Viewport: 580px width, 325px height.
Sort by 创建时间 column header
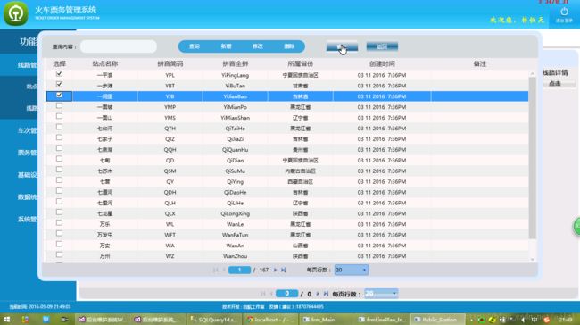point(382,63)
